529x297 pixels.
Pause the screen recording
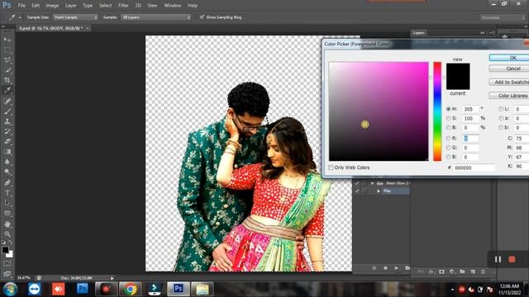pyautogui.click(x=498, y=259)
